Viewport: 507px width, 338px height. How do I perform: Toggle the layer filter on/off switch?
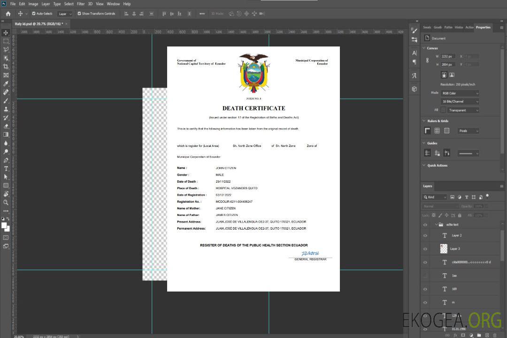(x=487, y=196)
